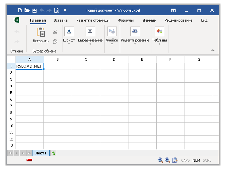
Task: Open the Вставка ribbon tab
Action: coord(61,20)
